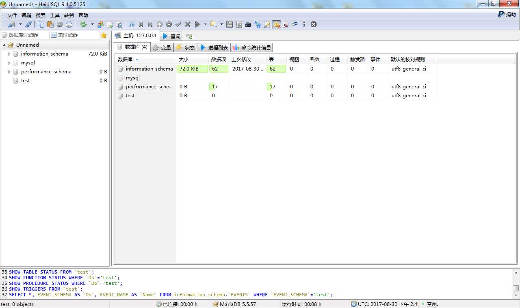
Task: Expand information_schema in the tree
Action: pyautogui.click(x=9, y=54)
